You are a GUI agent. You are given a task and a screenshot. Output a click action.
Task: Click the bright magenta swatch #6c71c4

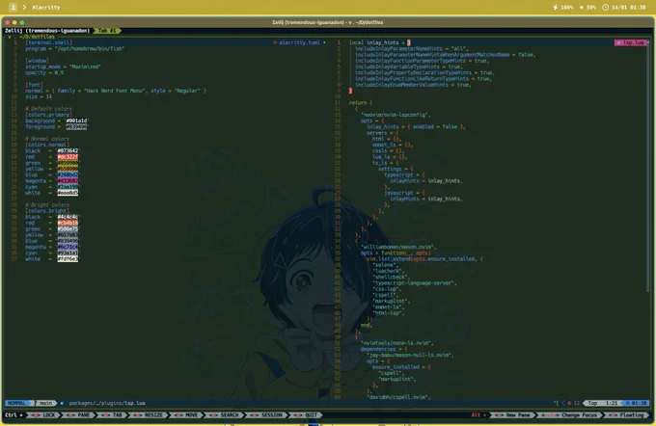pyautogui.click(x=68, y=247)
